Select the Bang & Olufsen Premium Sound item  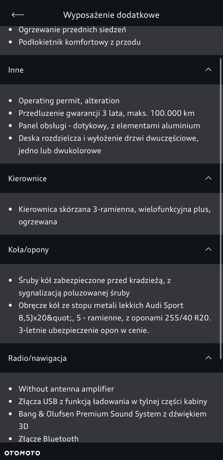tap(112, 420)
